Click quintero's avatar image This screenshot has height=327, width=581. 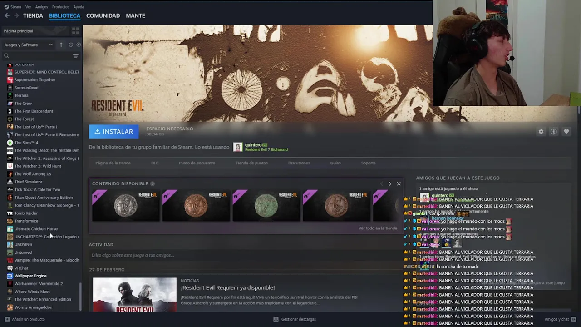coord(238,147)
